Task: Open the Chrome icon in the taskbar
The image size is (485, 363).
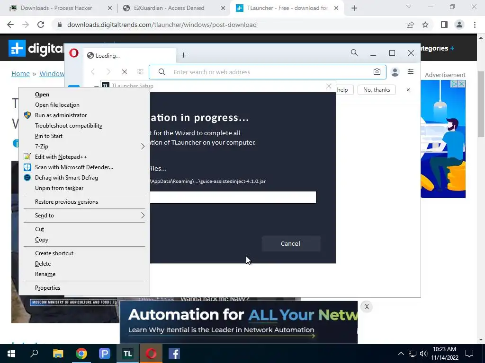Action: click(81, 354)
